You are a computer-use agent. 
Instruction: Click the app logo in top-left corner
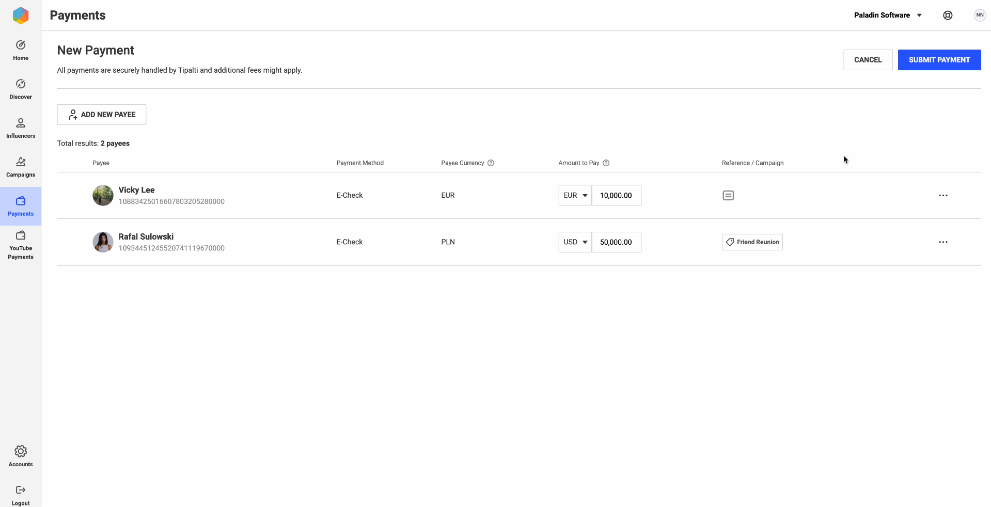(x=20, y=15)
